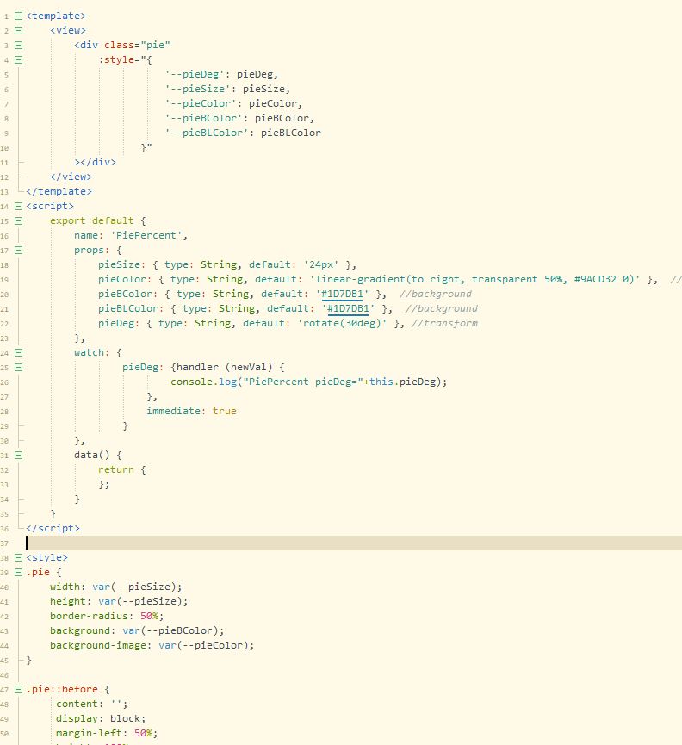This screenshot has height=745, width=682.
Task: Collapse the .pie::before rule fold marker
Action: click(19, 689)
